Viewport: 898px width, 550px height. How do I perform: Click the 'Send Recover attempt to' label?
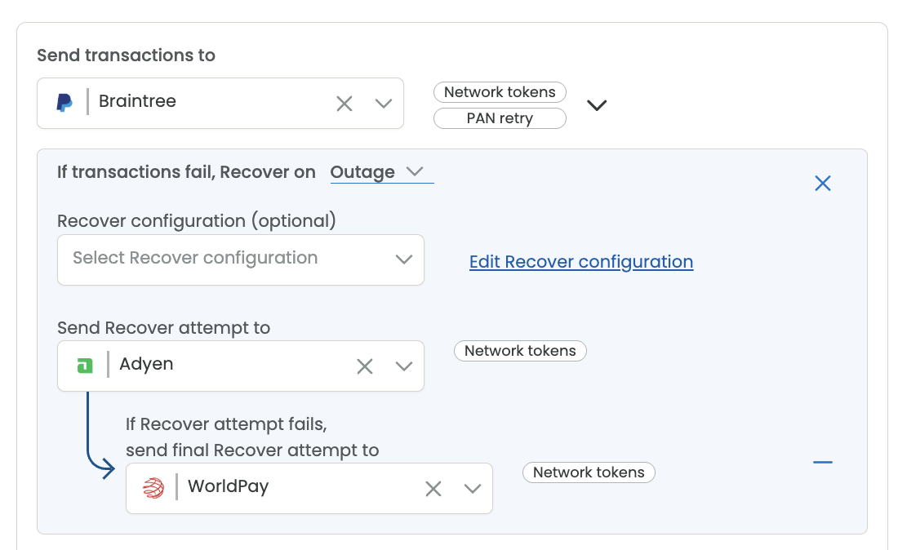(164, 328)
